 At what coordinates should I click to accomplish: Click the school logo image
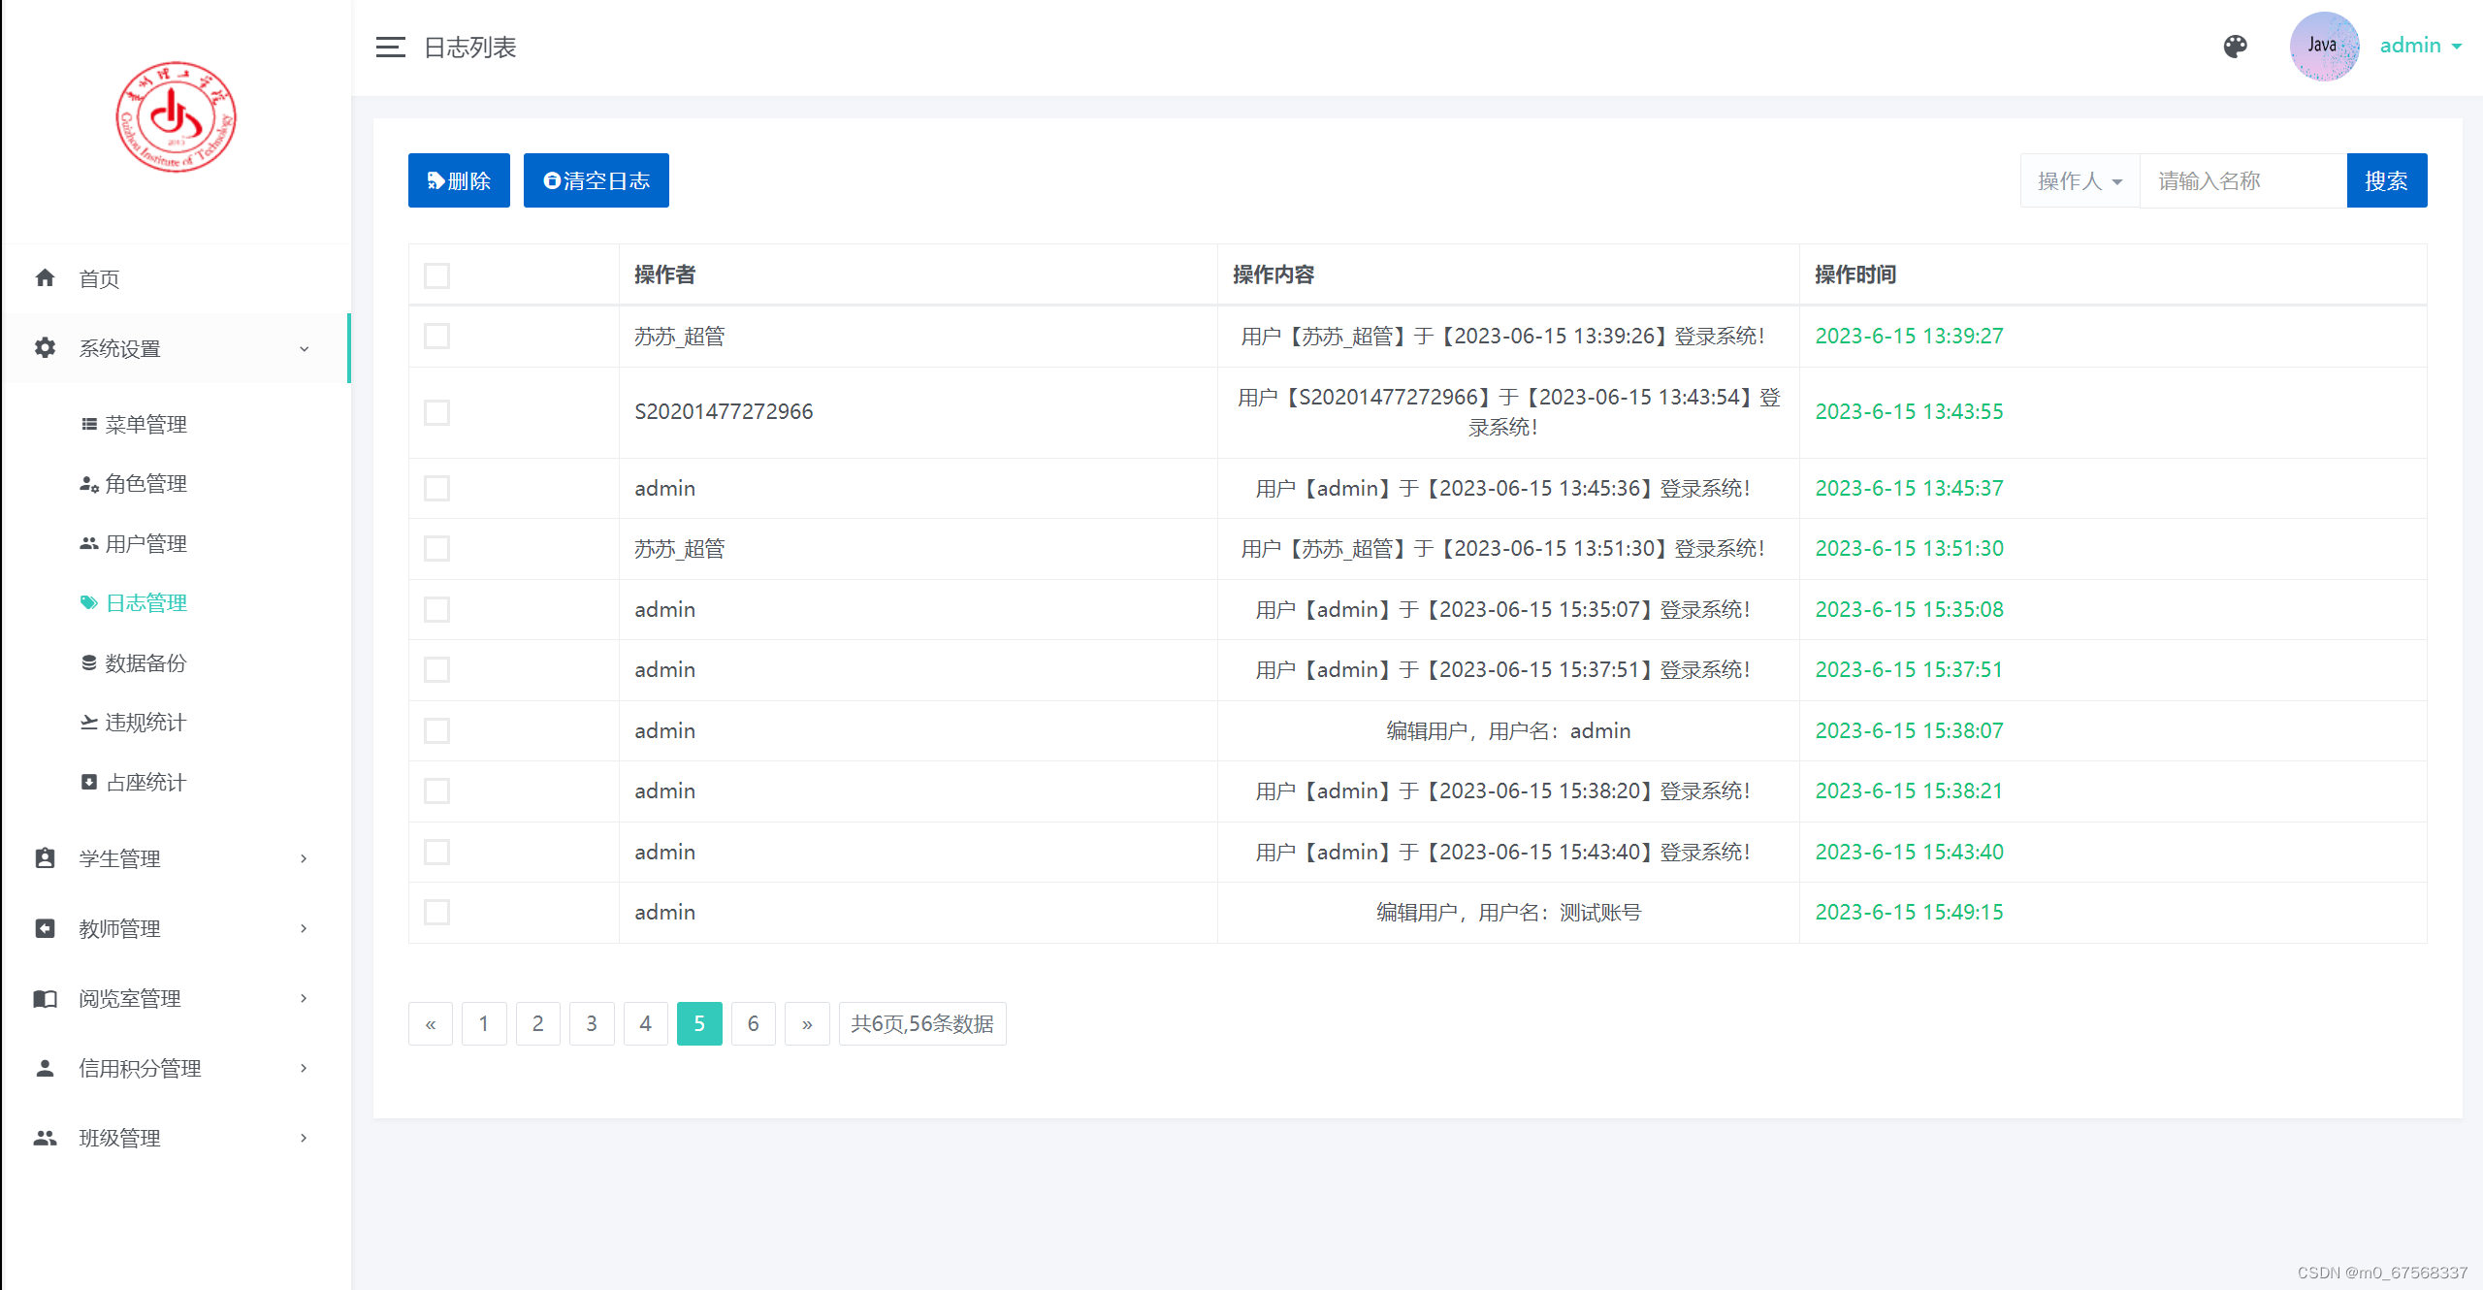[x=176, y=117]
